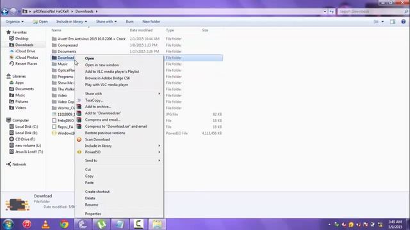
Task: Select the Music folder icon in file list
Action: tap(54, 64)
